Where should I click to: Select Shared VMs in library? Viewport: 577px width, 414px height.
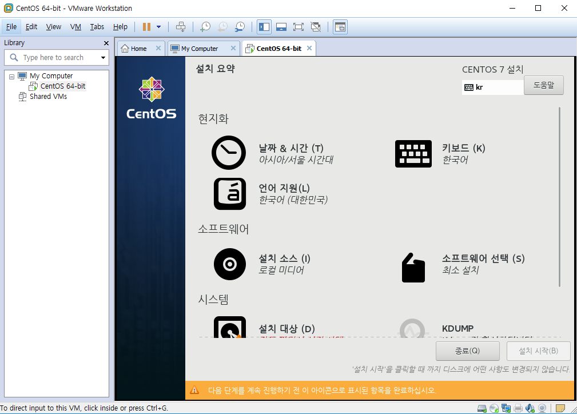click(48, 97)
